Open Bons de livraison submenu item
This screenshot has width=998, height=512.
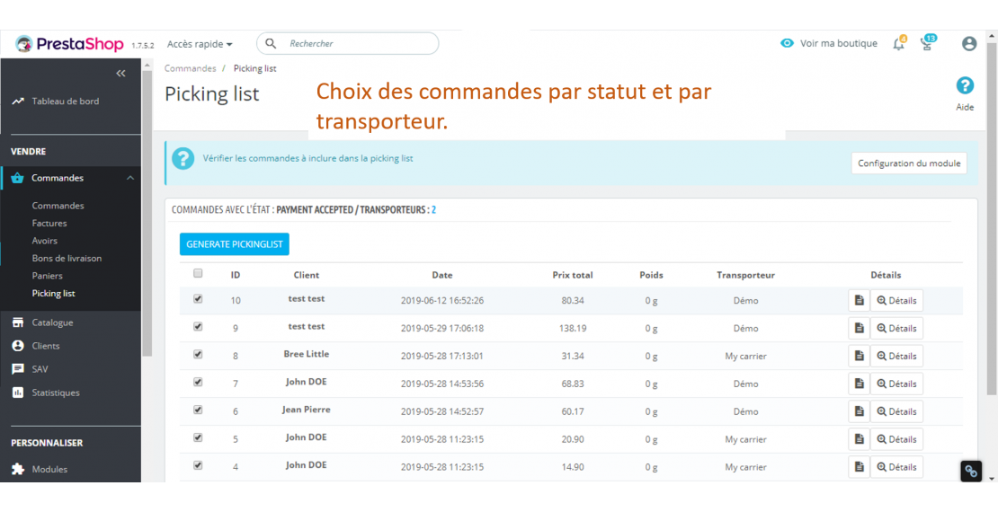pos(67,258)
